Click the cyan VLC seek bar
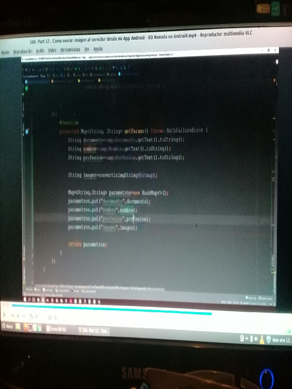This screenshot has height=389, width=292. (x=112, y=307)
